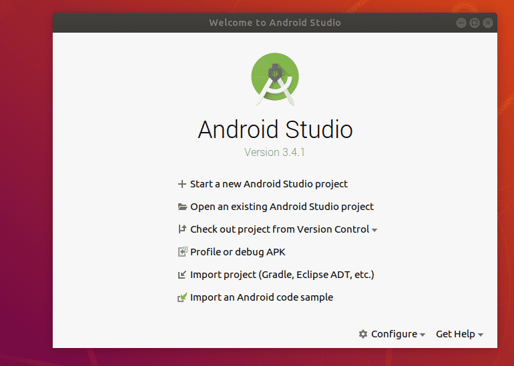Viewport: 514px width, 366px height.
Task: Click the plus icon for new project
Action: [x=182, y=184]
